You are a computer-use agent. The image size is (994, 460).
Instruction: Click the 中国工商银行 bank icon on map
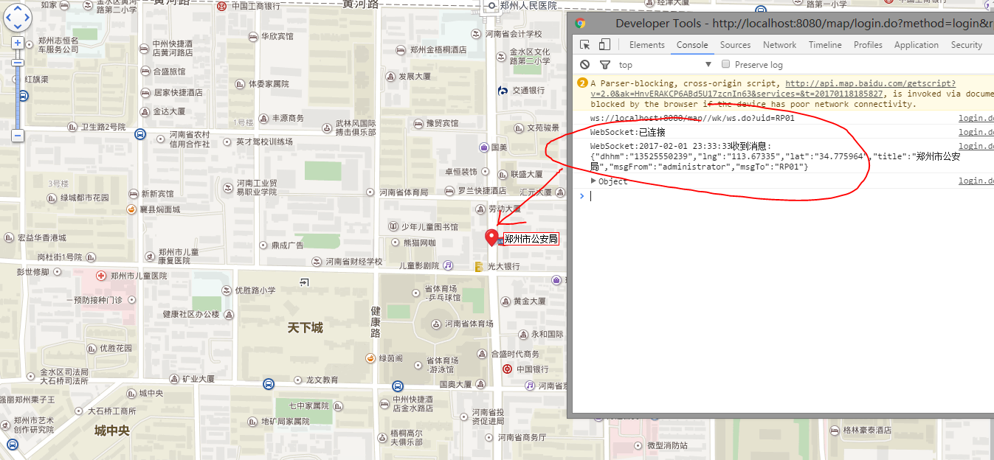pyautogui.click(x=223, y=6)
